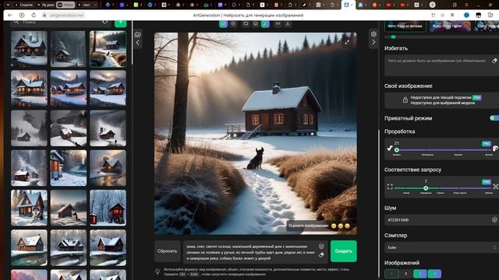The height and width of the screenshot is (280, 499).
Task: Open the red cabin among snowy trees thumbnail
Action: [x=108, y=208]
